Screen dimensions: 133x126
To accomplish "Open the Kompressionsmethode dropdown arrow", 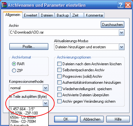I will [46, 88].
